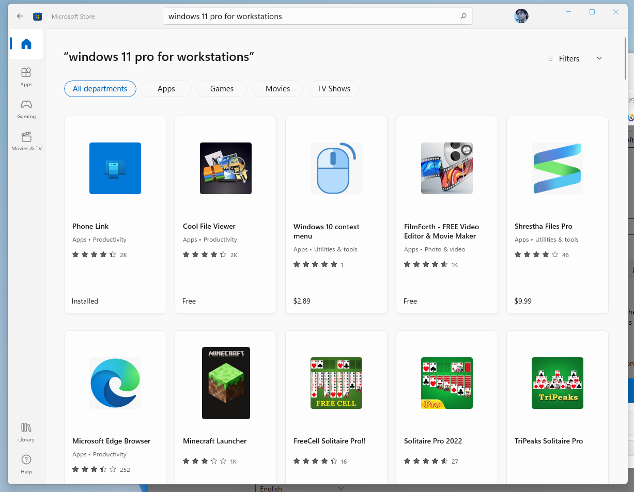Expand the Filters dropdown chevron
Viewport: 634px width, 492px height.
599,58
